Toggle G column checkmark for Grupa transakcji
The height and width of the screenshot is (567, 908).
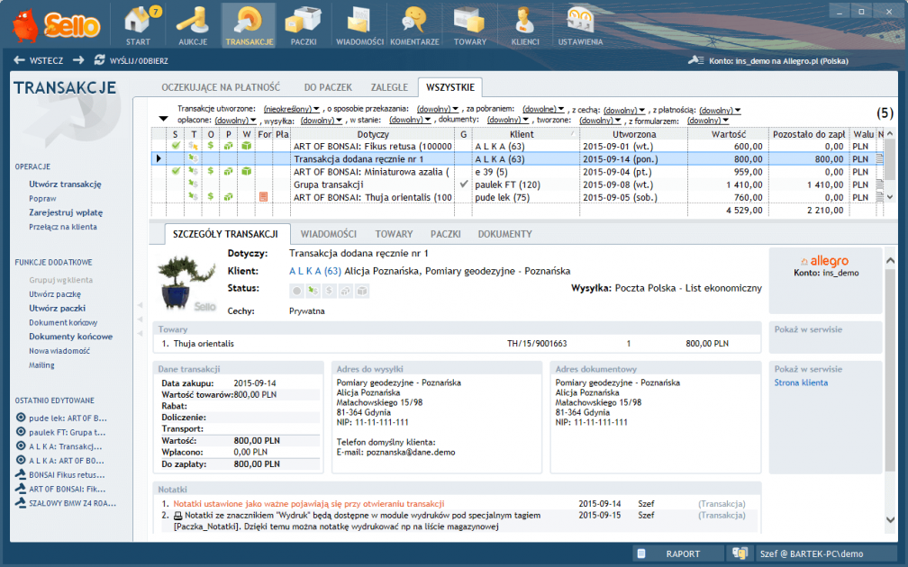[x=463, y=184]
